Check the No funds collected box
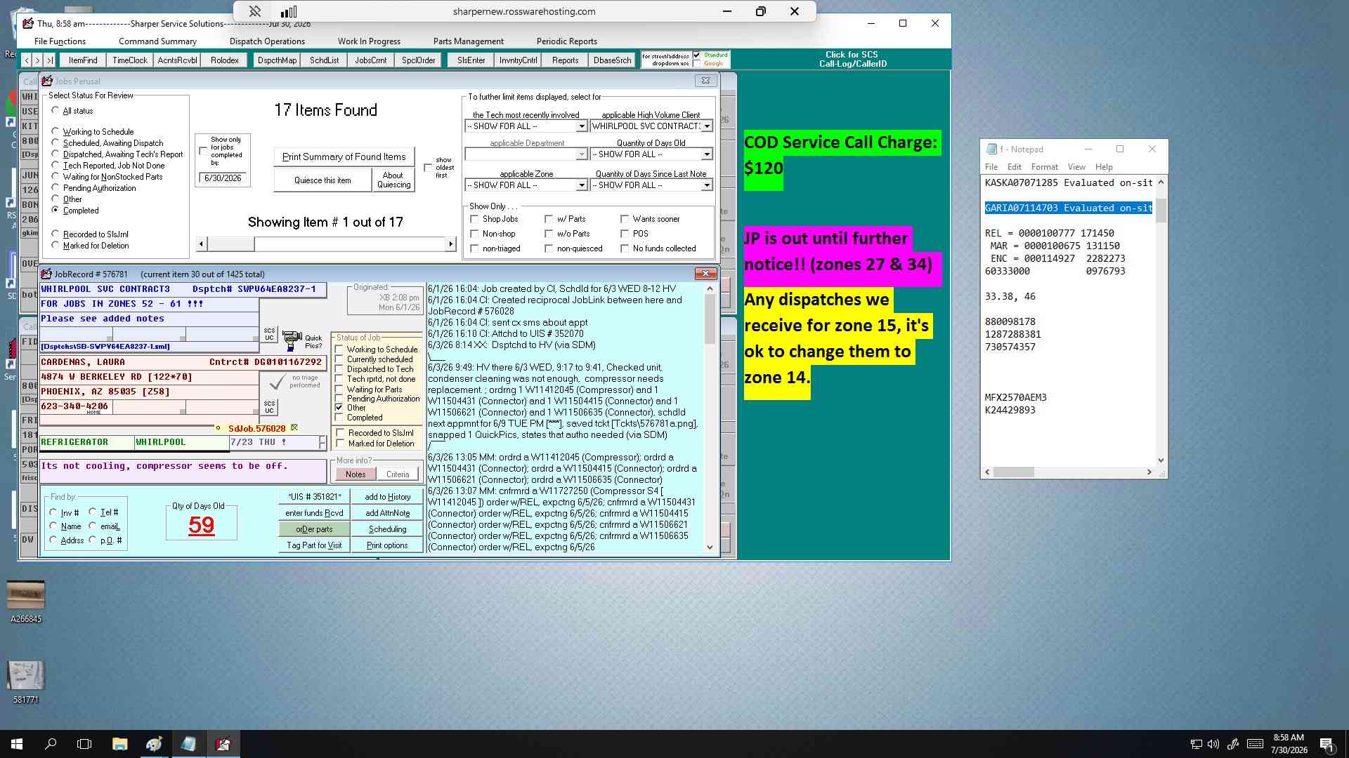The height and width of the screenshot is (758, 1349). click(625, 248)
